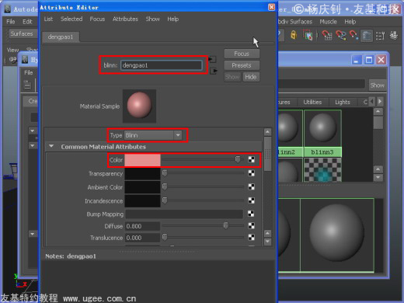The height and width of the screenshot is (303, 404).
Task: Click the snap to grid magnet icon
Action: coord(327,35)
